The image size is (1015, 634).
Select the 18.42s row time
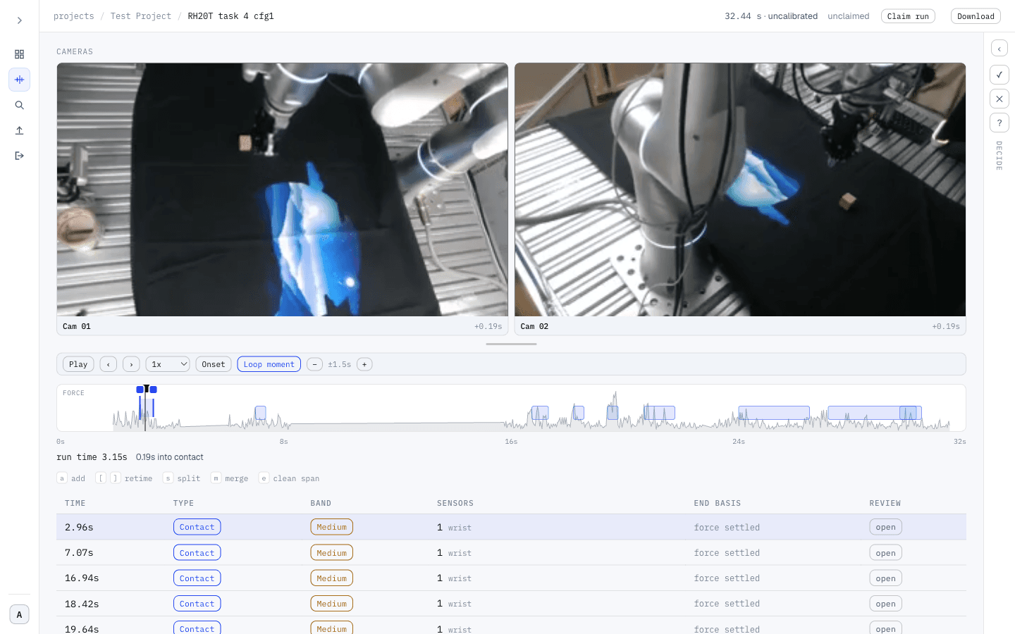pyautogui.click(x=82, y=604)
